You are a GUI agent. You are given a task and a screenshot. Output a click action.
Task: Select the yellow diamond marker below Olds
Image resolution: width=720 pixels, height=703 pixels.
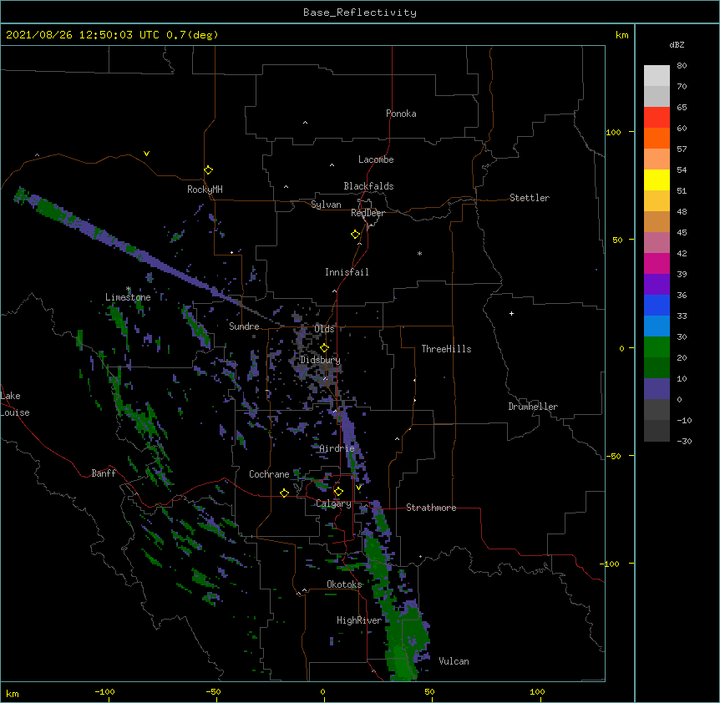[x=324, y=348]
